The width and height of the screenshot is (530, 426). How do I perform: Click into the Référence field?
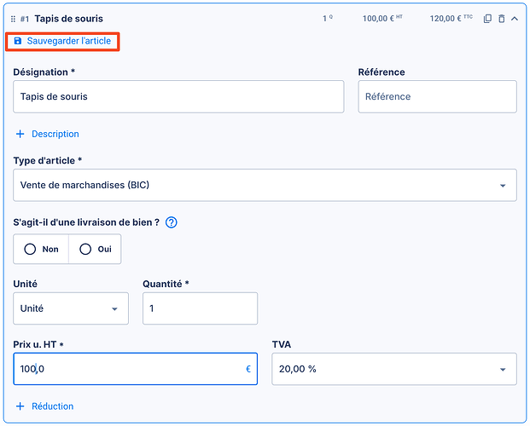pos(437,97)
